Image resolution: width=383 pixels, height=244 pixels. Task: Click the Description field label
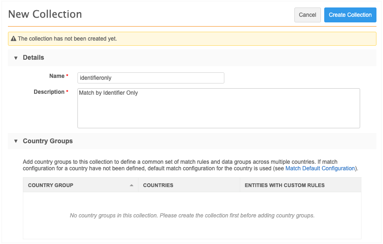click(x=49, y=92)
